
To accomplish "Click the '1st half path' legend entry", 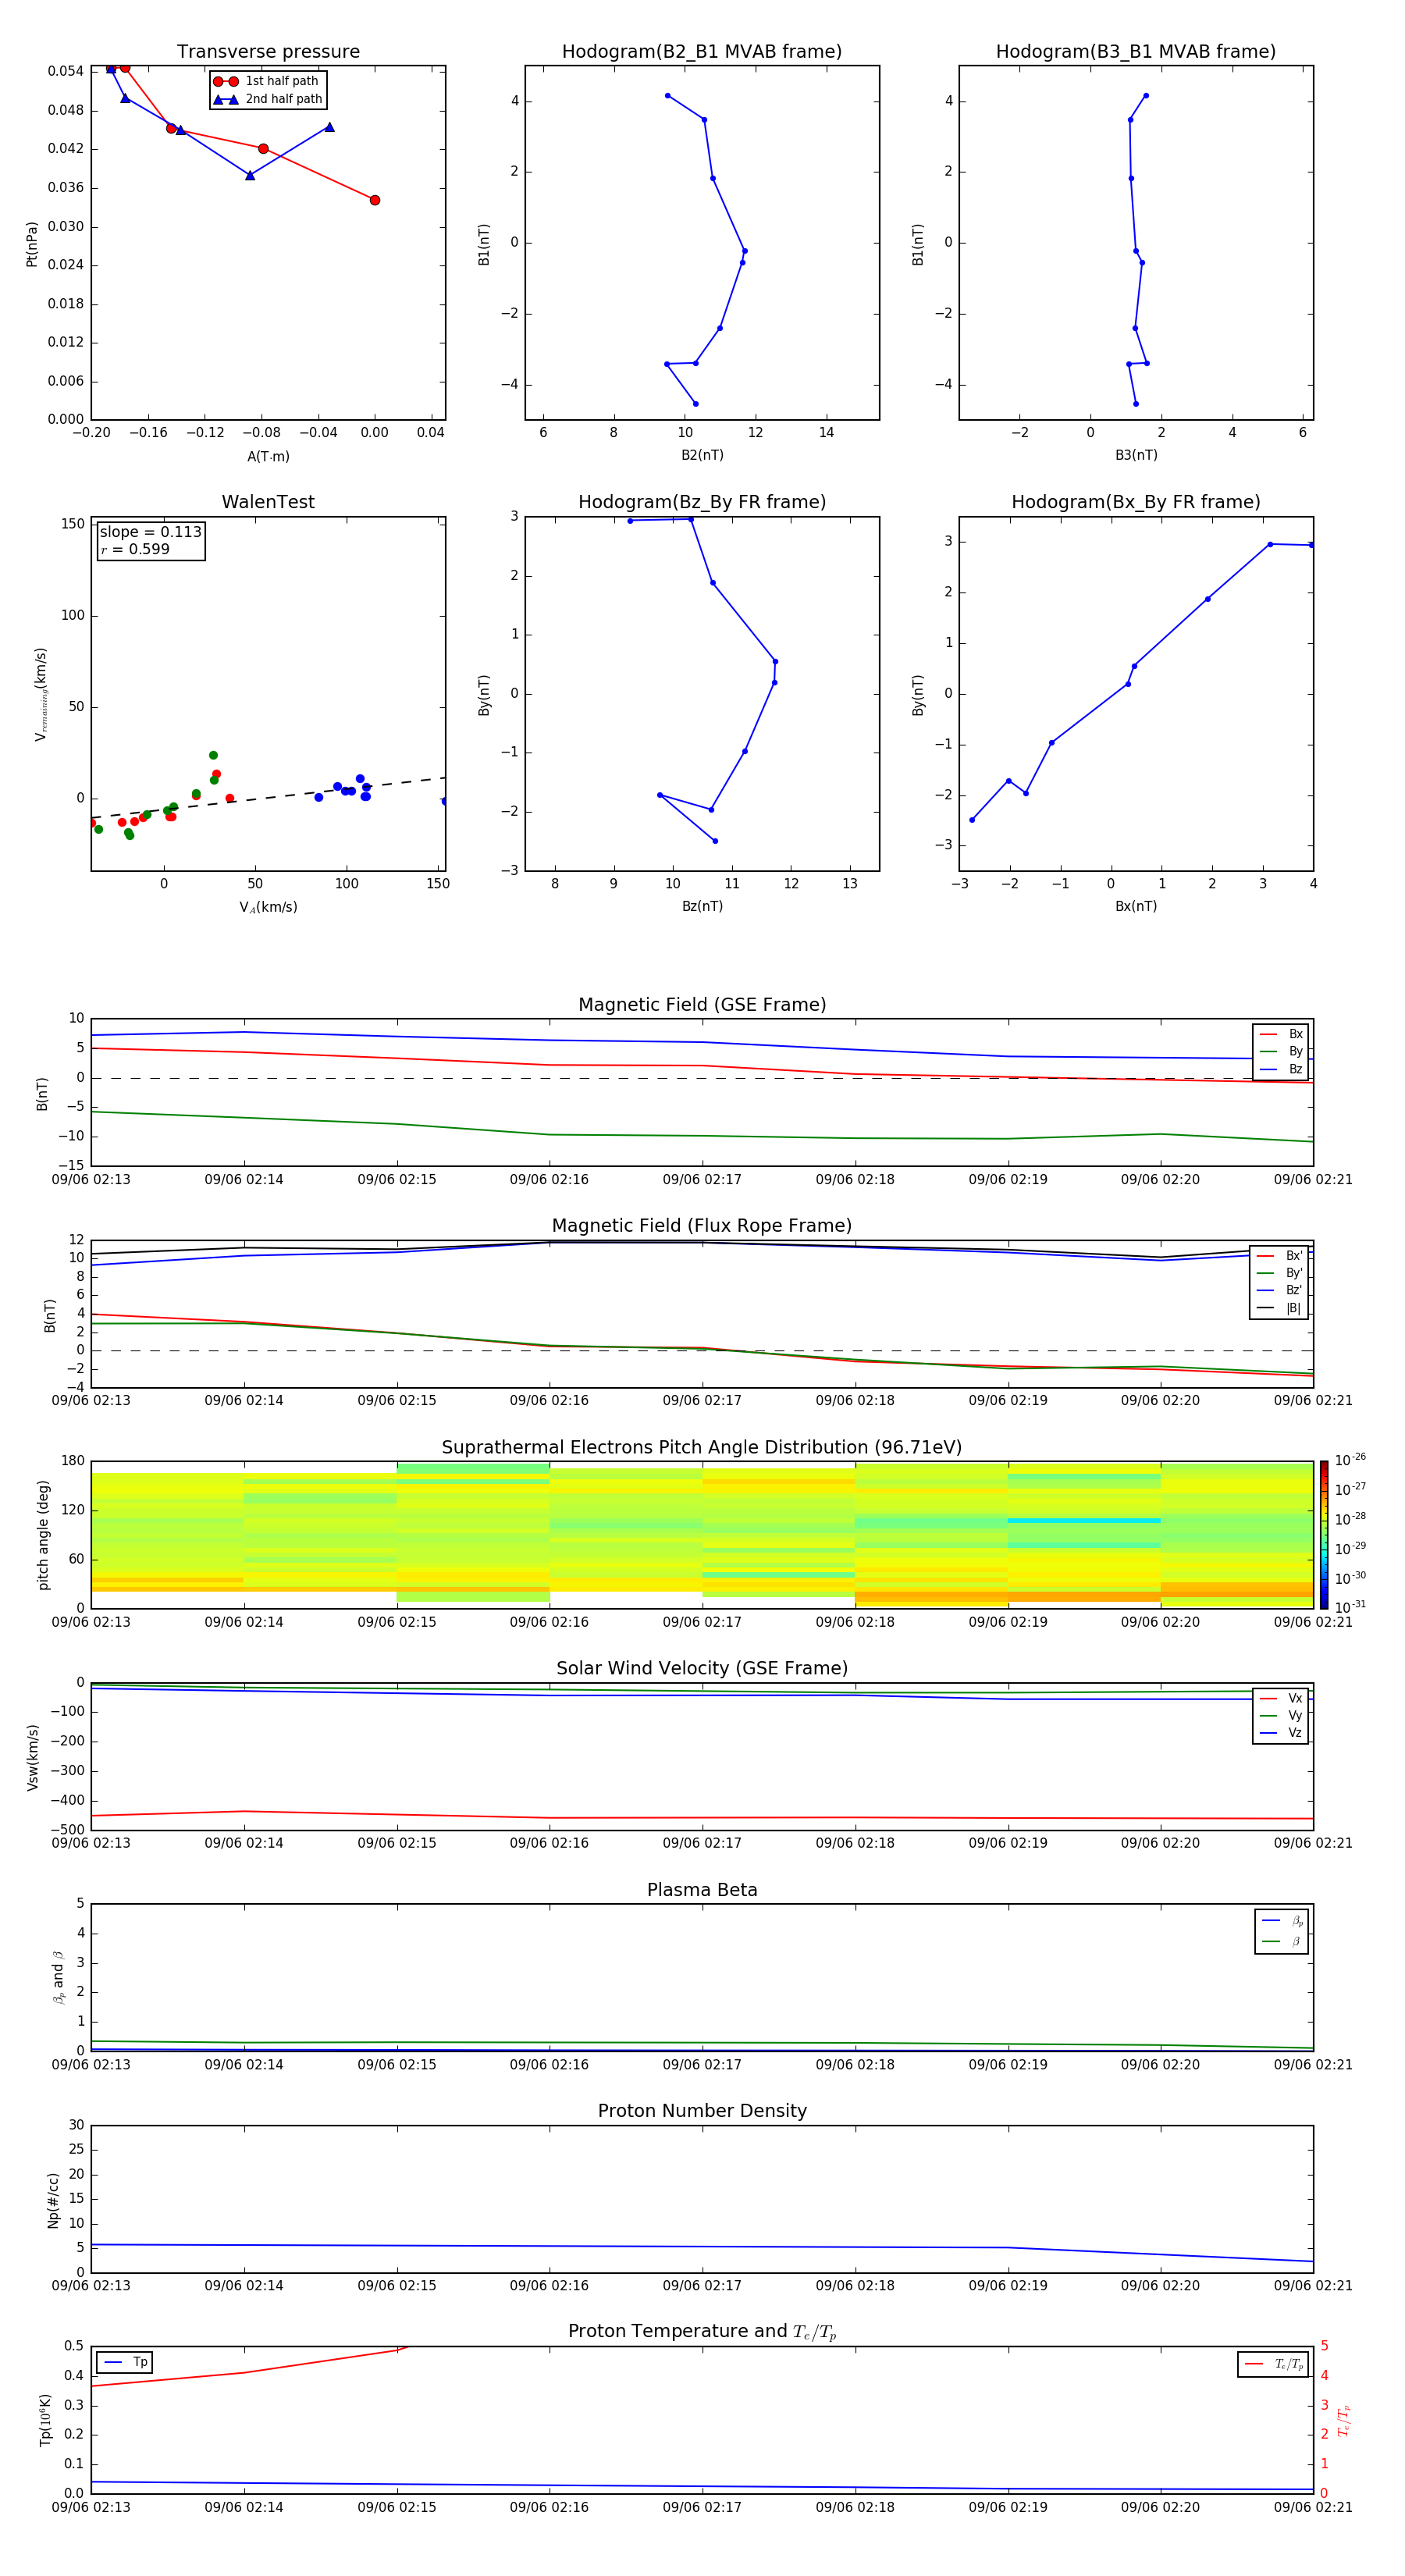I will [267, 81].
